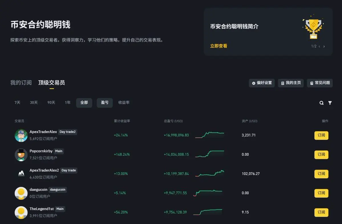This screenshot has width=342, height=224.
Task: View Popcornkirby profit sparkline chart
Action: coord(209,154)
